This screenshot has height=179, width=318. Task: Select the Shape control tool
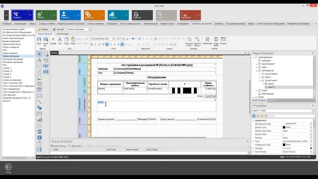tap(40, 108)
